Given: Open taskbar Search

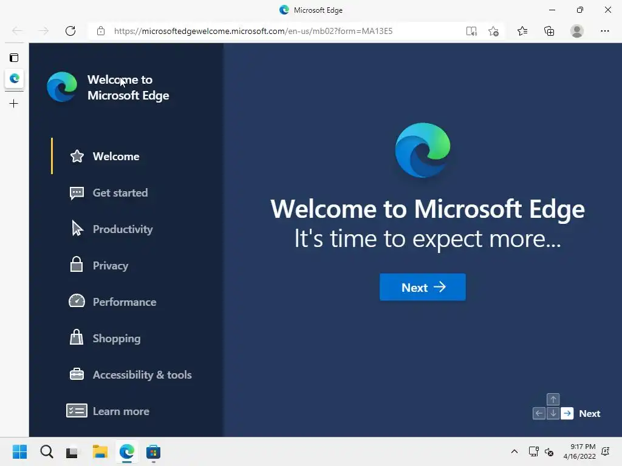Looking at the screenshot, I should tap(46, 451).
